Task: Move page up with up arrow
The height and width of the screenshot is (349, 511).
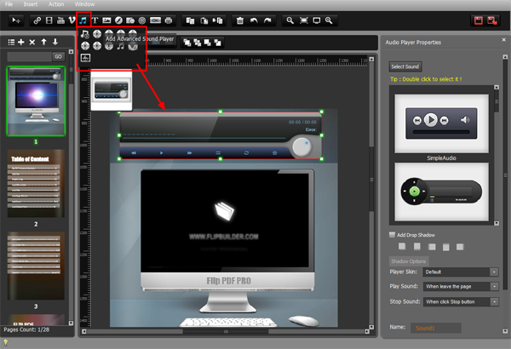Action: click(x=43, y=42)
